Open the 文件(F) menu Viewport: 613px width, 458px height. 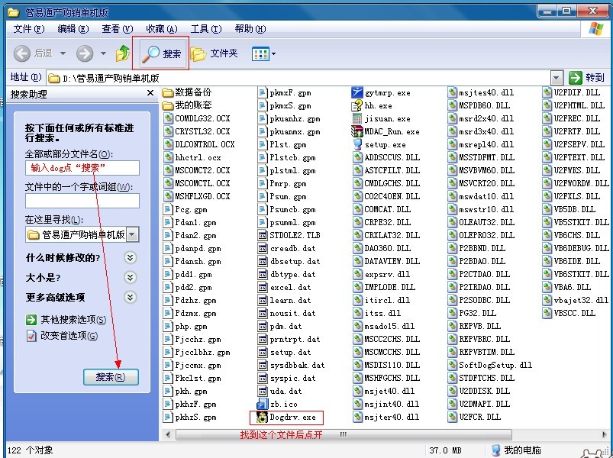pyautogui.click(x=29, y=29)
